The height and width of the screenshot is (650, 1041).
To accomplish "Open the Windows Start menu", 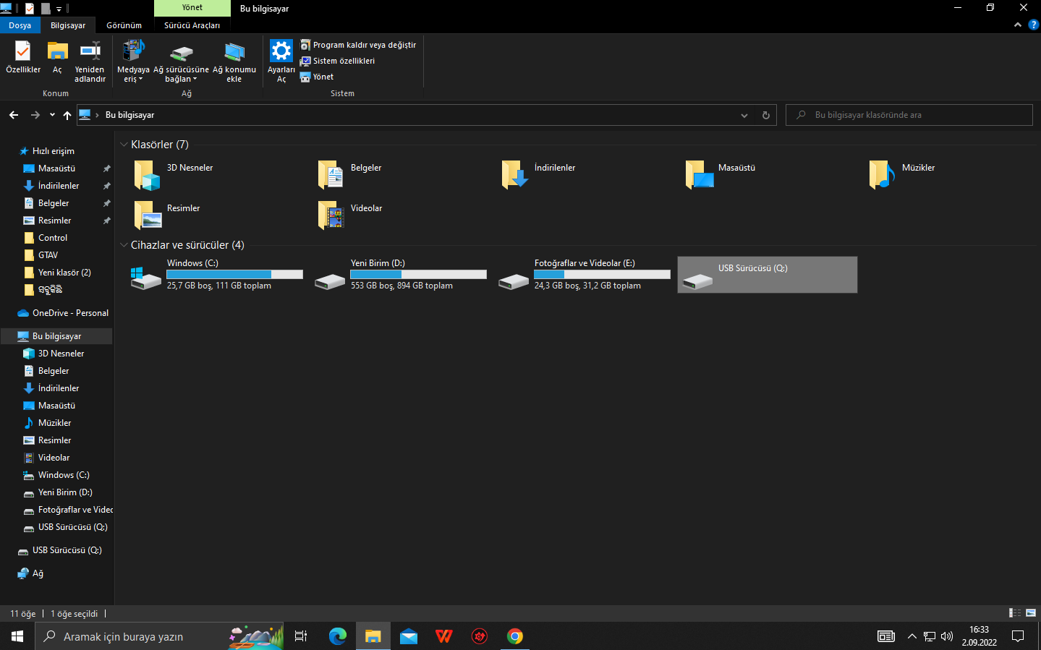I will [17, 636].
